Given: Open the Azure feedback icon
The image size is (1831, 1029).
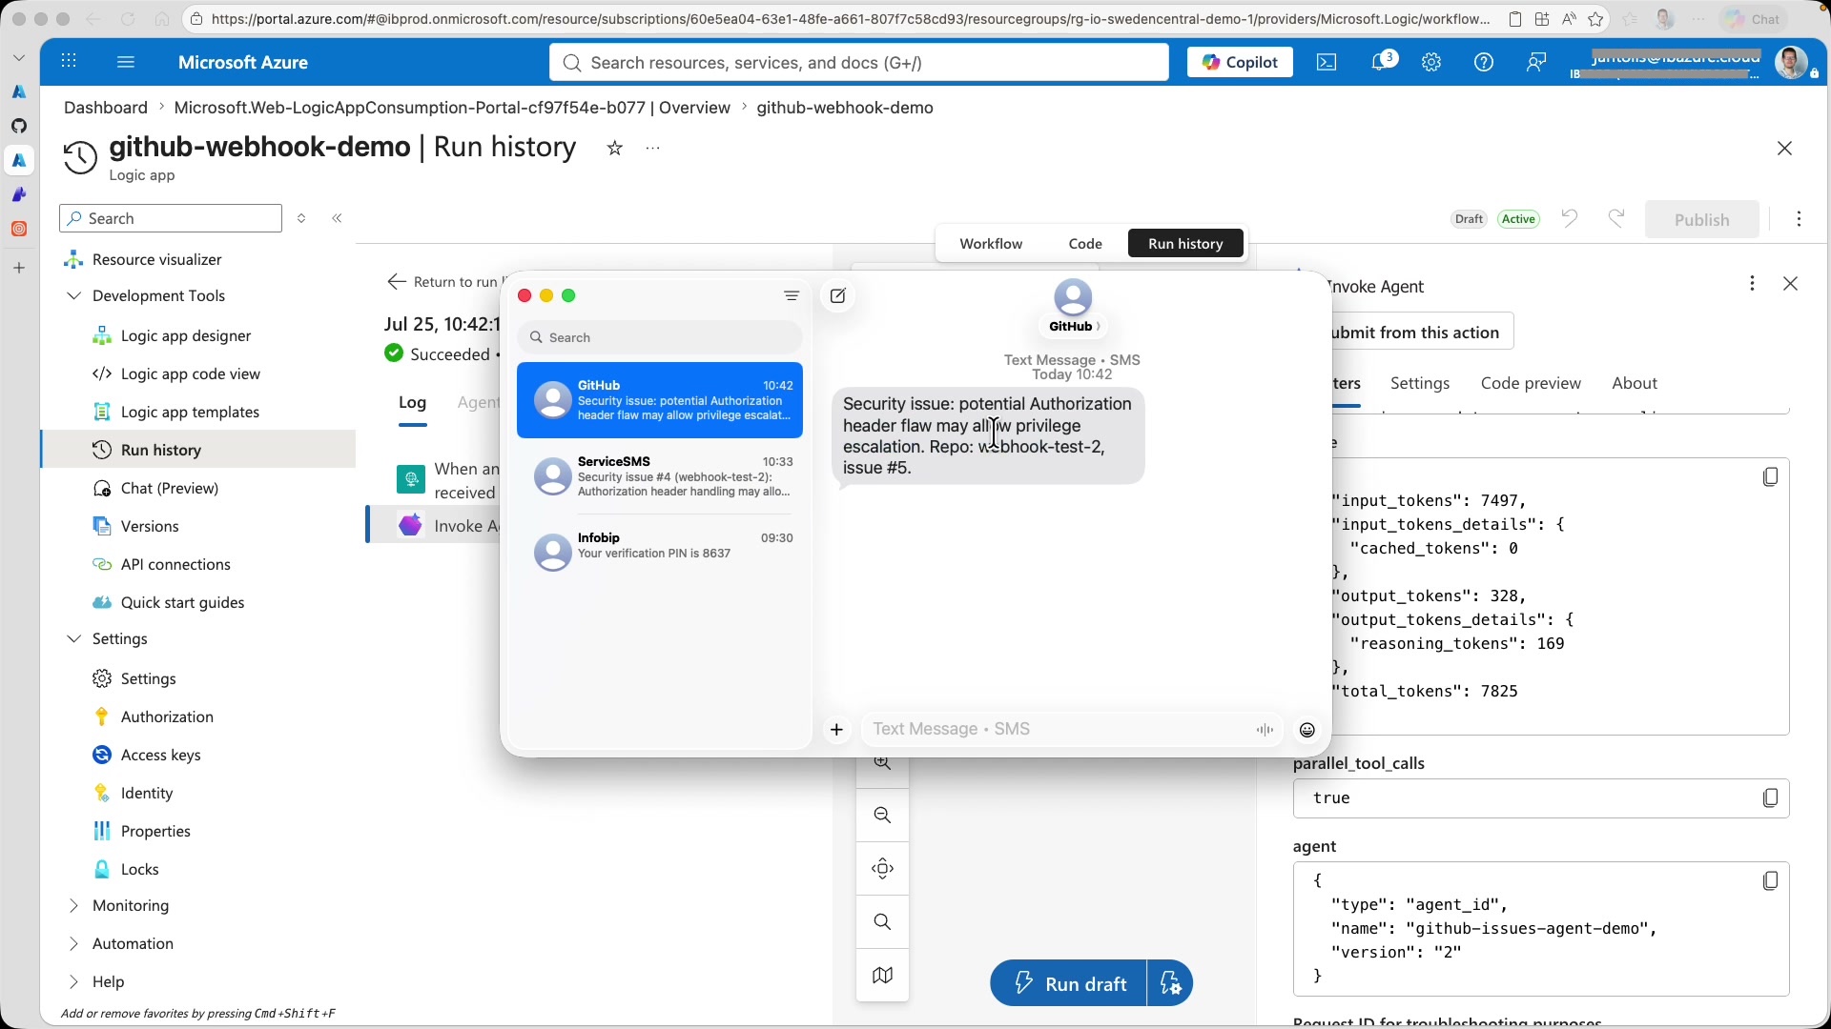Looking at the screenshot, I should point(1536,62).
